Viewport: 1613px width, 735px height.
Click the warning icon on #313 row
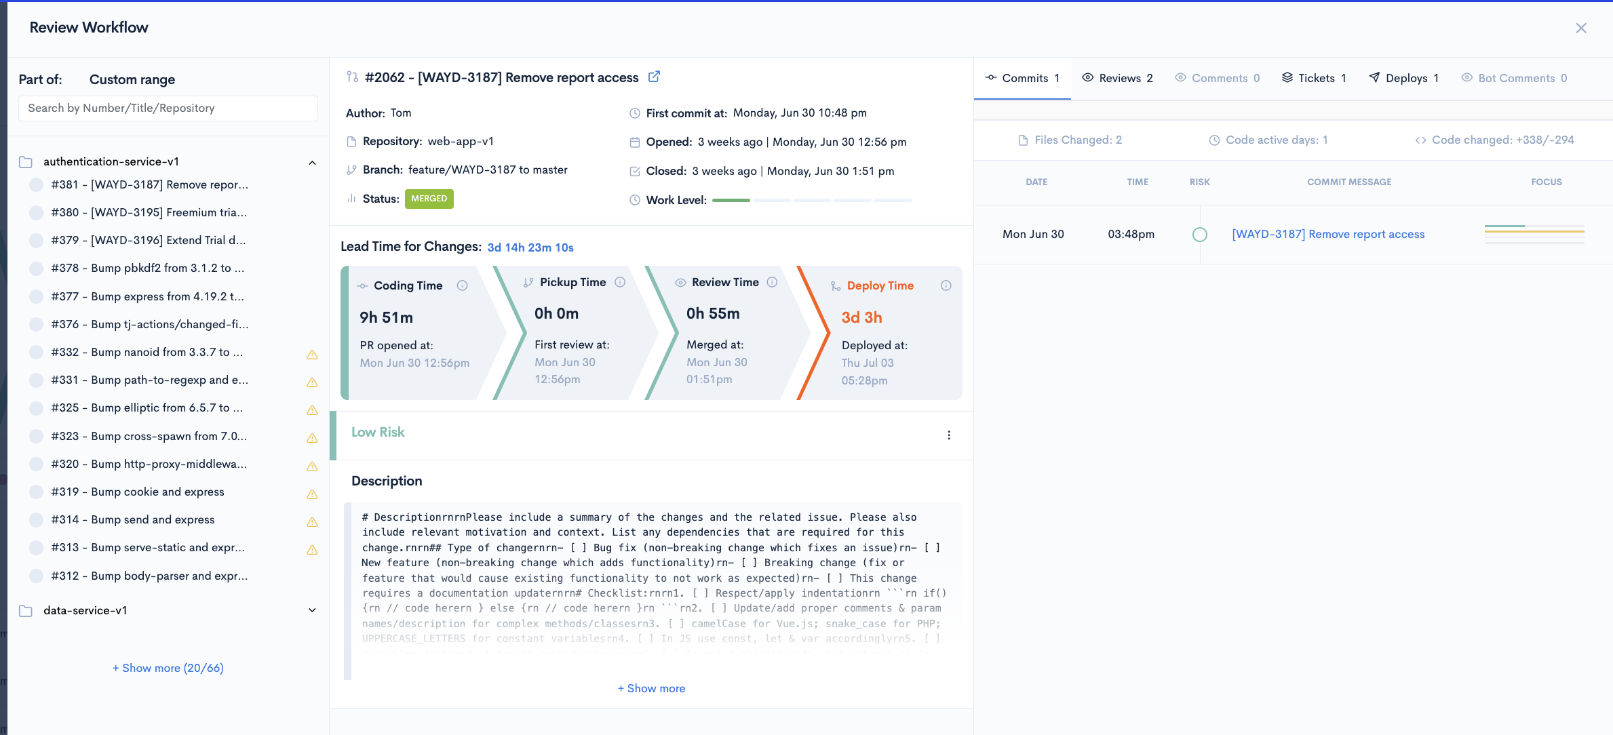(312, 549)
